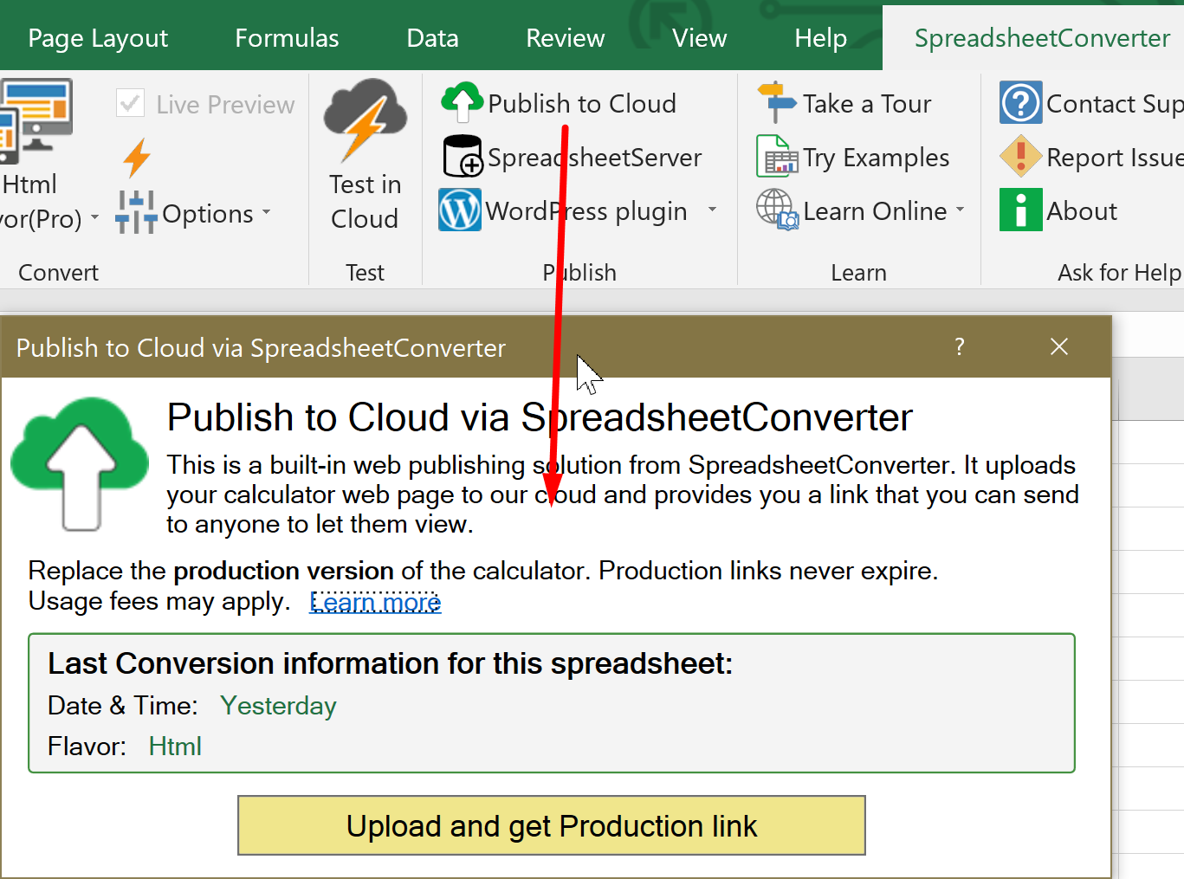
Task: Open SpreadsheetServer from the Publish group
Action: coord(461,157)
